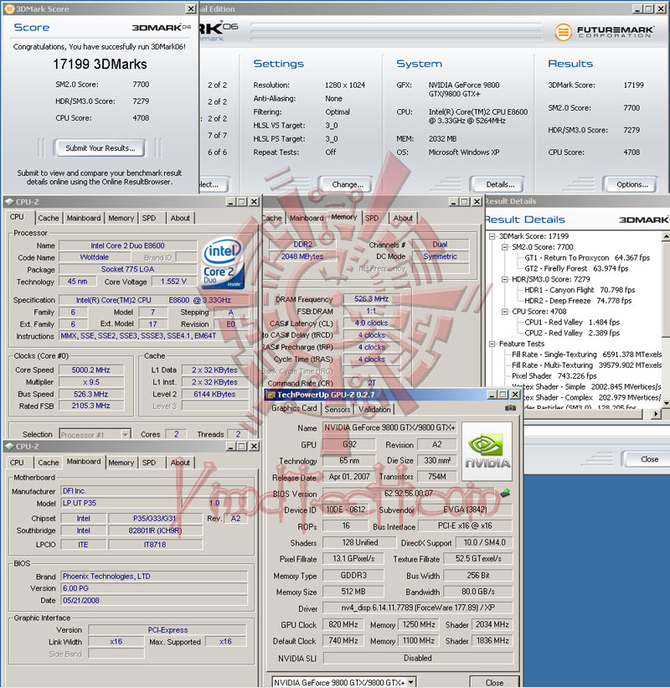
Task: Click the 3DMark Score window title icon
Action: [9, 8]
